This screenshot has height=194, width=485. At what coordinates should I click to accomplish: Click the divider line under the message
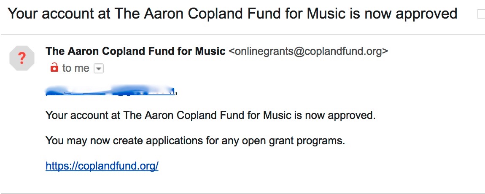coord(242,194)
